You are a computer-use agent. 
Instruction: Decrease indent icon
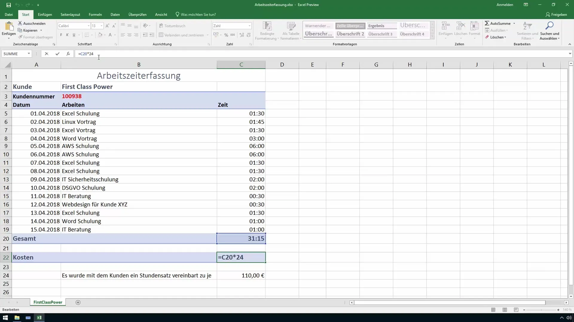click(x=145, y=35)
